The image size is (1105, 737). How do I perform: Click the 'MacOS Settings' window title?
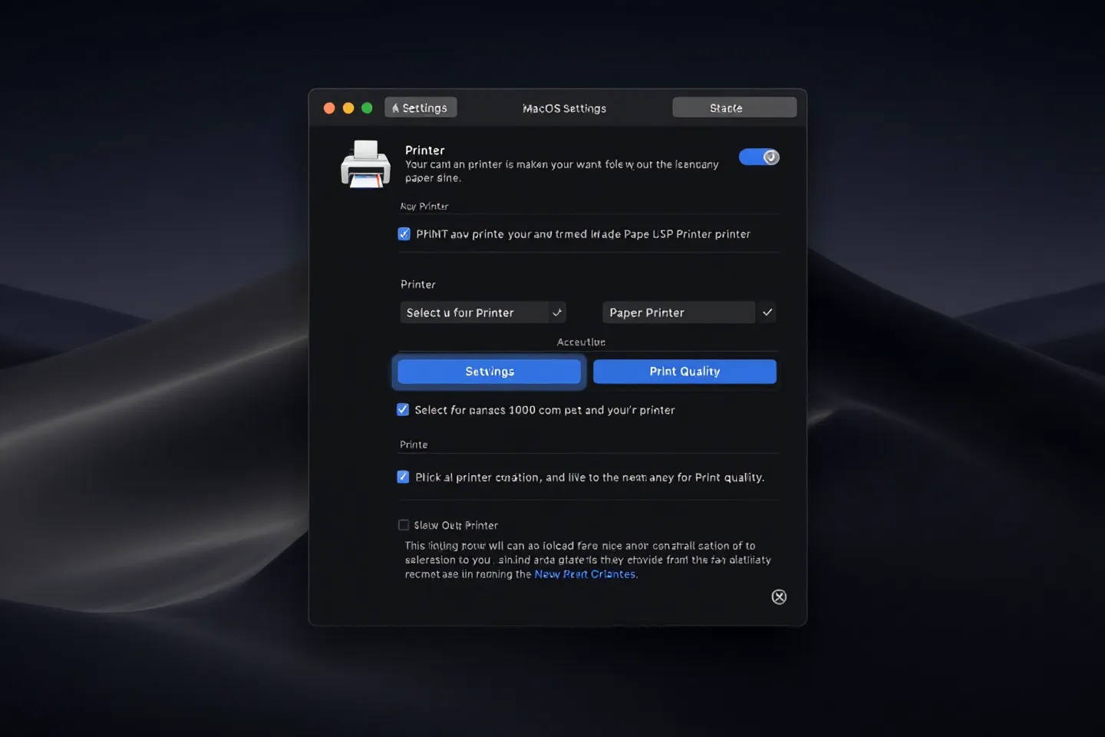[x=564, y=108]
